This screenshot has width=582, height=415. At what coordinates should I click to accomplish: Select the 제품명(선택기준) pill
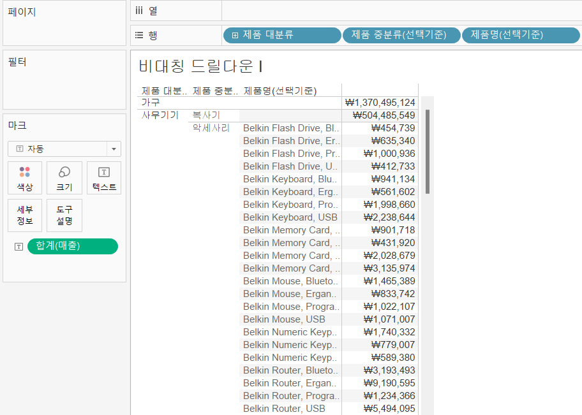(521, 35)
